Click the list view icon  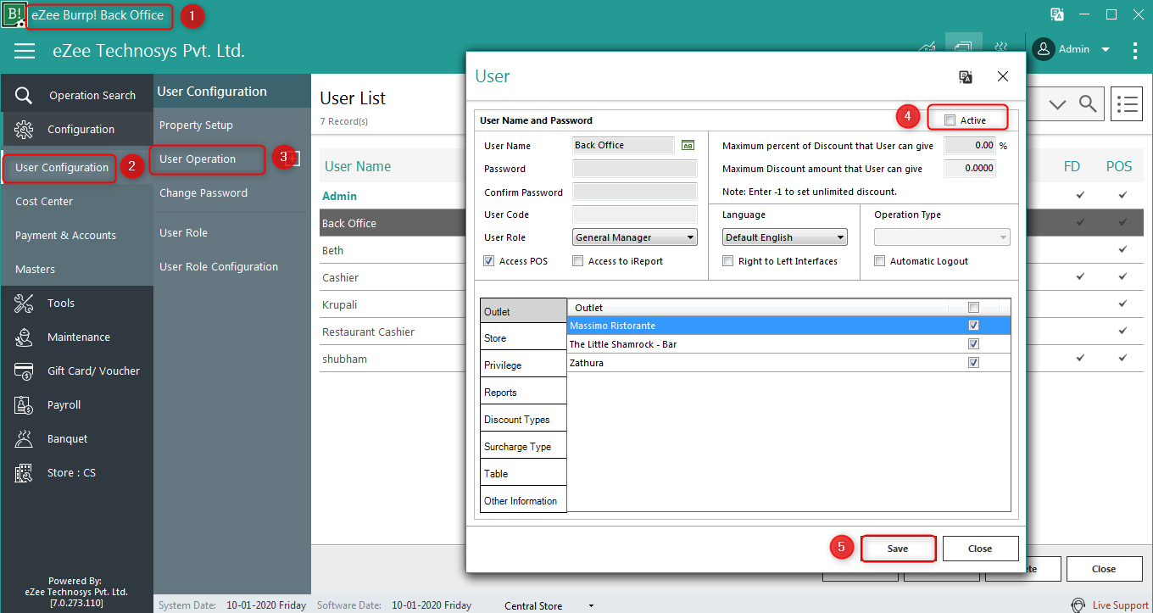[x=1127, y=103]
